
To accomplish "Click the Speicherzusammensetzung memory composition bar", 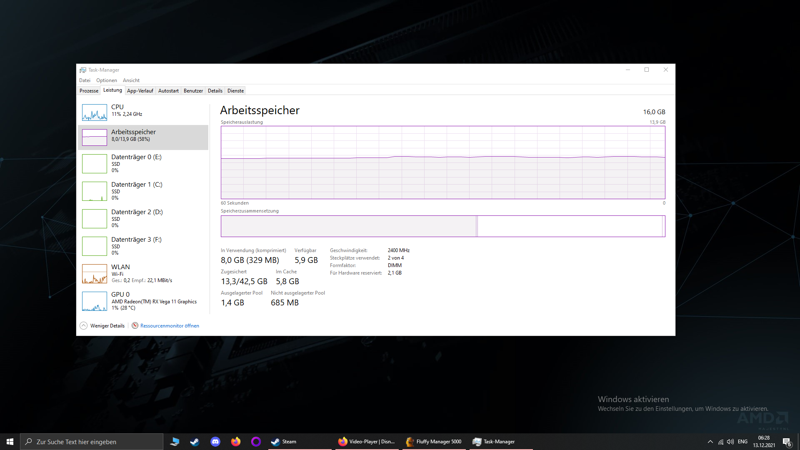I will 442,226.
